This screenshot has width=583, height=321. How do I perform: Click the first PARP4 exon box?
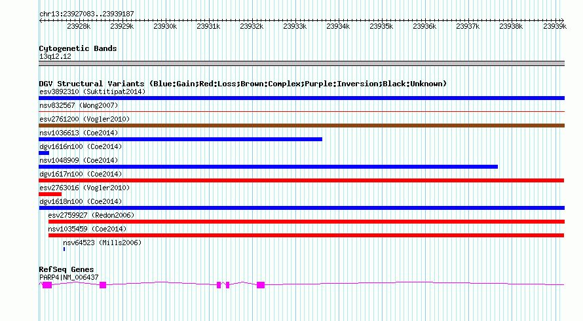pos(47,285)
